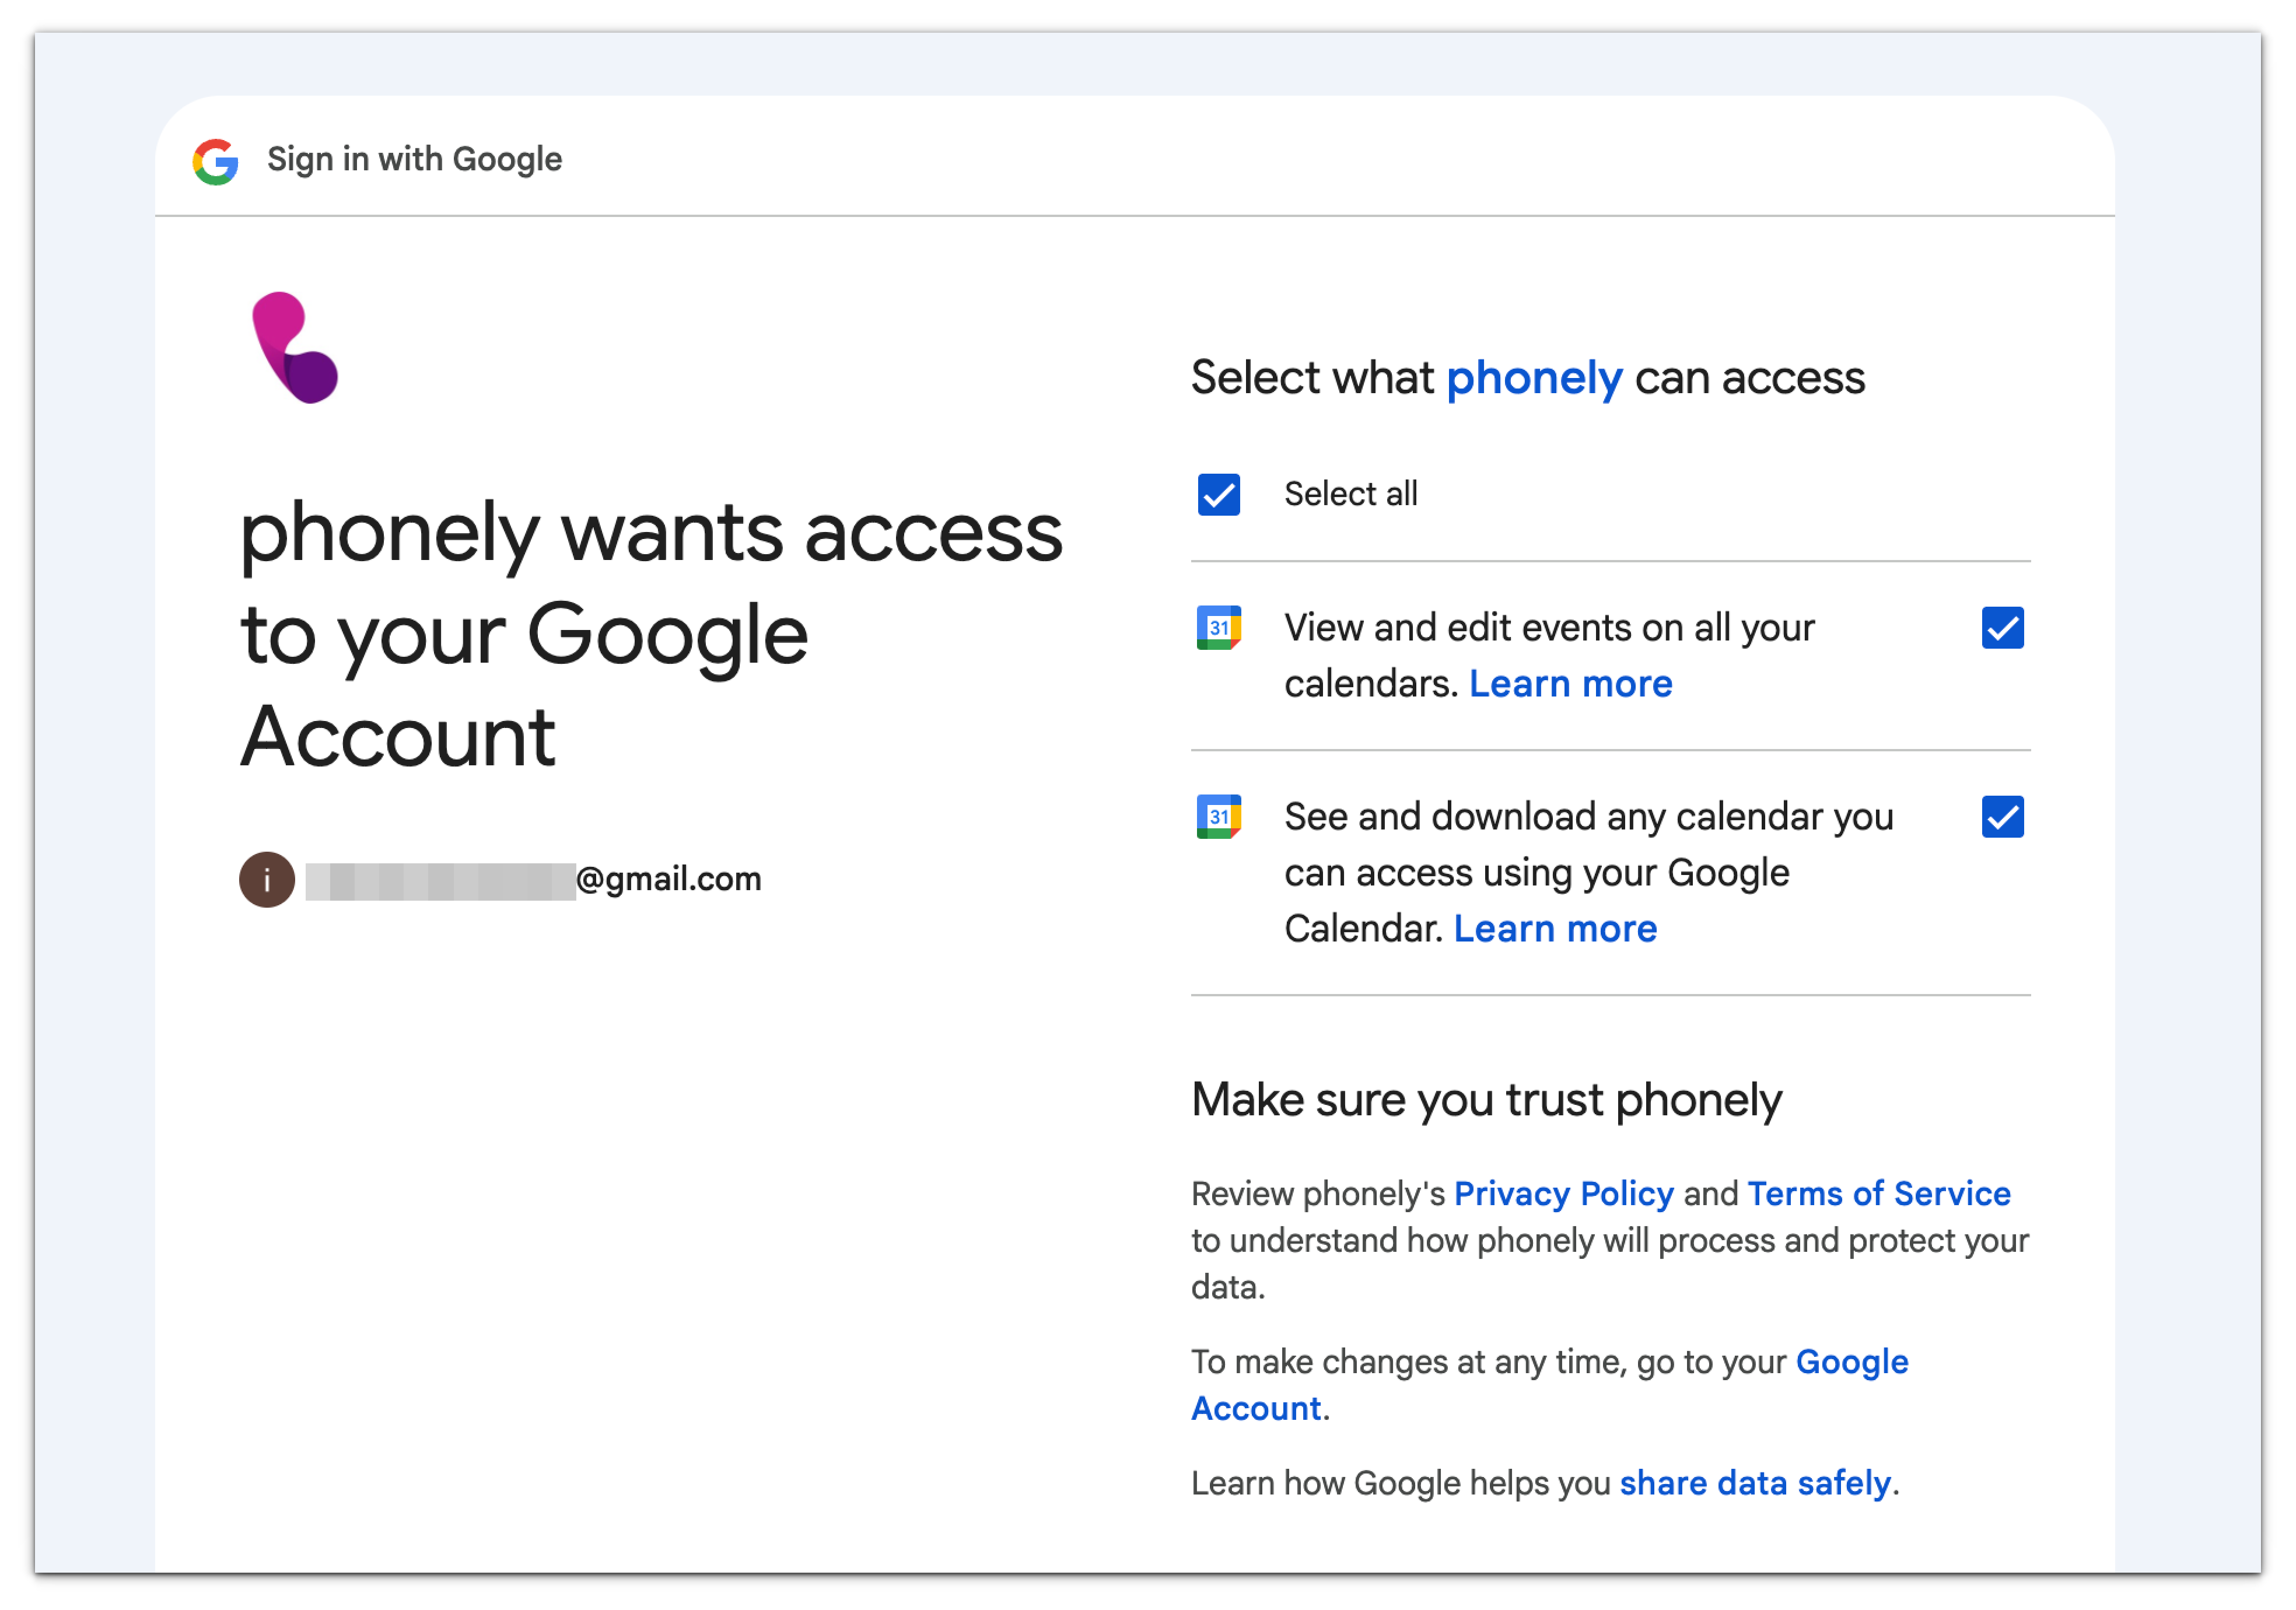Click the blue phonely link in the heading
Viewport: 2296px width, 1610px height.
pos(1535,377)
